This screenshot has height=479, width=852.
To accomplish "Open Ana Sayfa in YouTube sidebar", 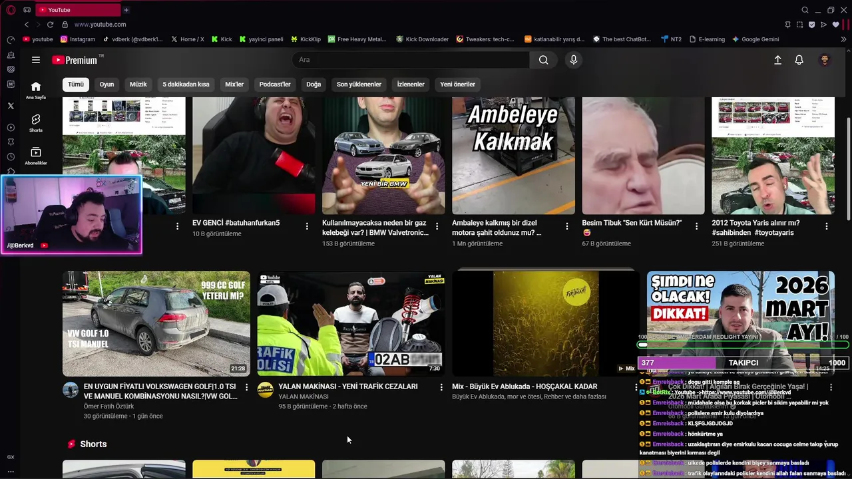I will point(36,90).
